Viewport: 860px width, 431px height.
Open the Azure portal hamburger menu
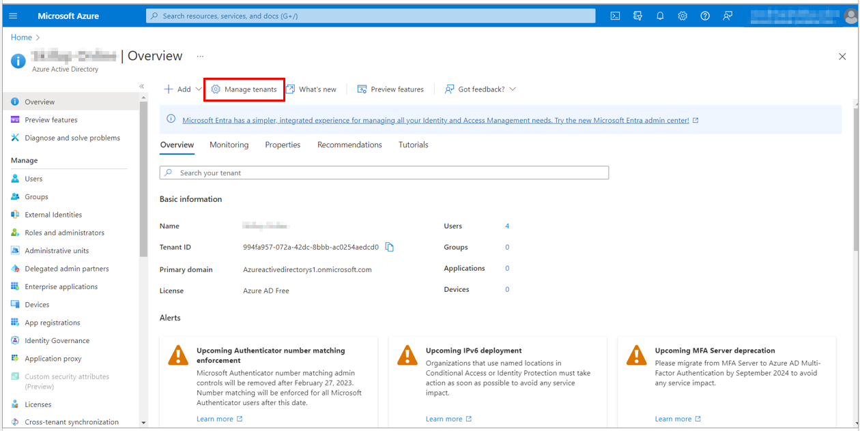[x=13, y=16]
